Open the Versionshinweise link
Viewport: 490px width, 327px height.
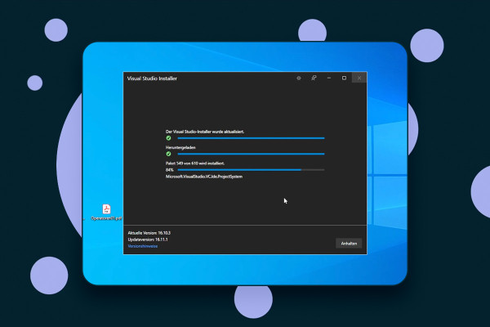tap(142, 246)
